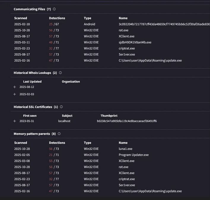The image size is (210, 200).
Task: Click info icon beside Historical SSL Certificates
Action: (x=61, y=107)
